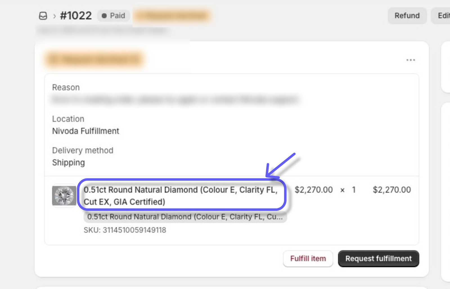Click the breadcrumb chevron next to #1022
The width and height of the screenshot is (450, 289).
point(54,16)
